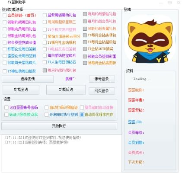Toggle 每月约战紫钻礼包 checkbox
Image resolution: width=182 pixels, height=173 pixels.
tap(85, 14)
